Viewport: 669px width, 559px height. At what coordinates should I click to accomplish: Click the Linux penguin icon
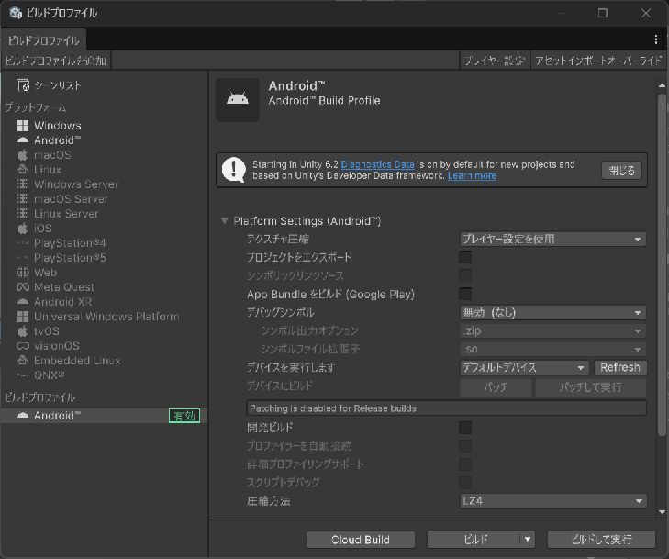coord(23,170)
